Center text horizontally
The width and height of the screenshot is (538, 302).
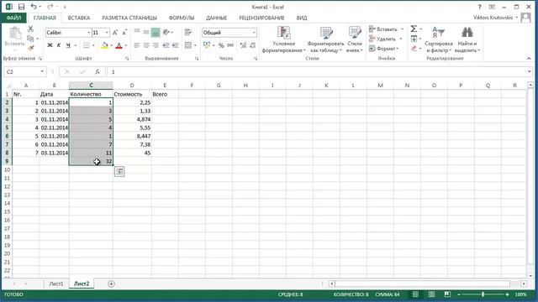point(146,45)
